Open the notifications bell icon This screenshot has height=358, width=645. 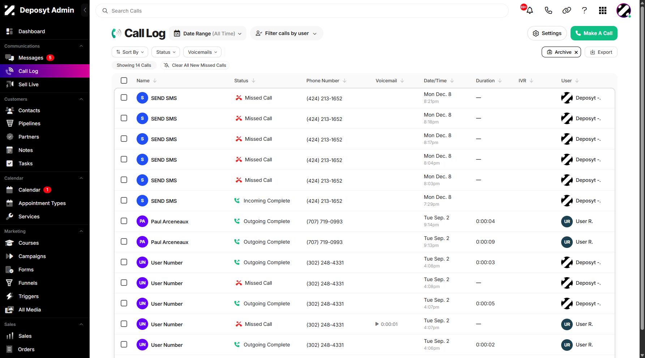point(530,10)
